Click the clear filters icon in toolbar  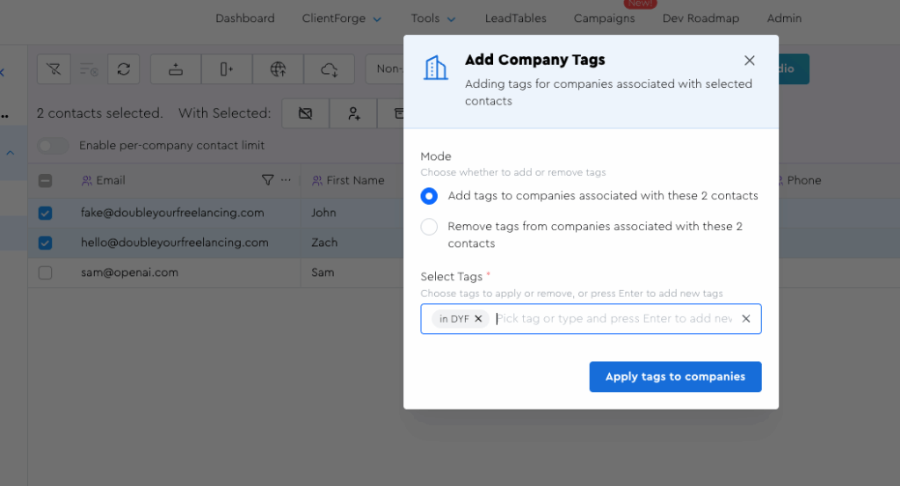pos(54,69)
